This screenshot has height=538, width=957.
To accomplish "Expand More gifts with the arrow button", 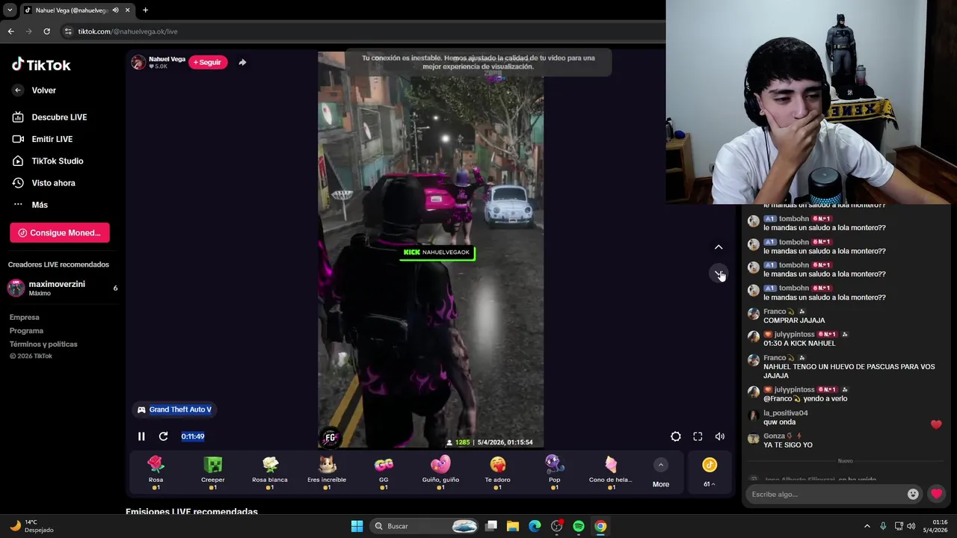I will (660, 465).
